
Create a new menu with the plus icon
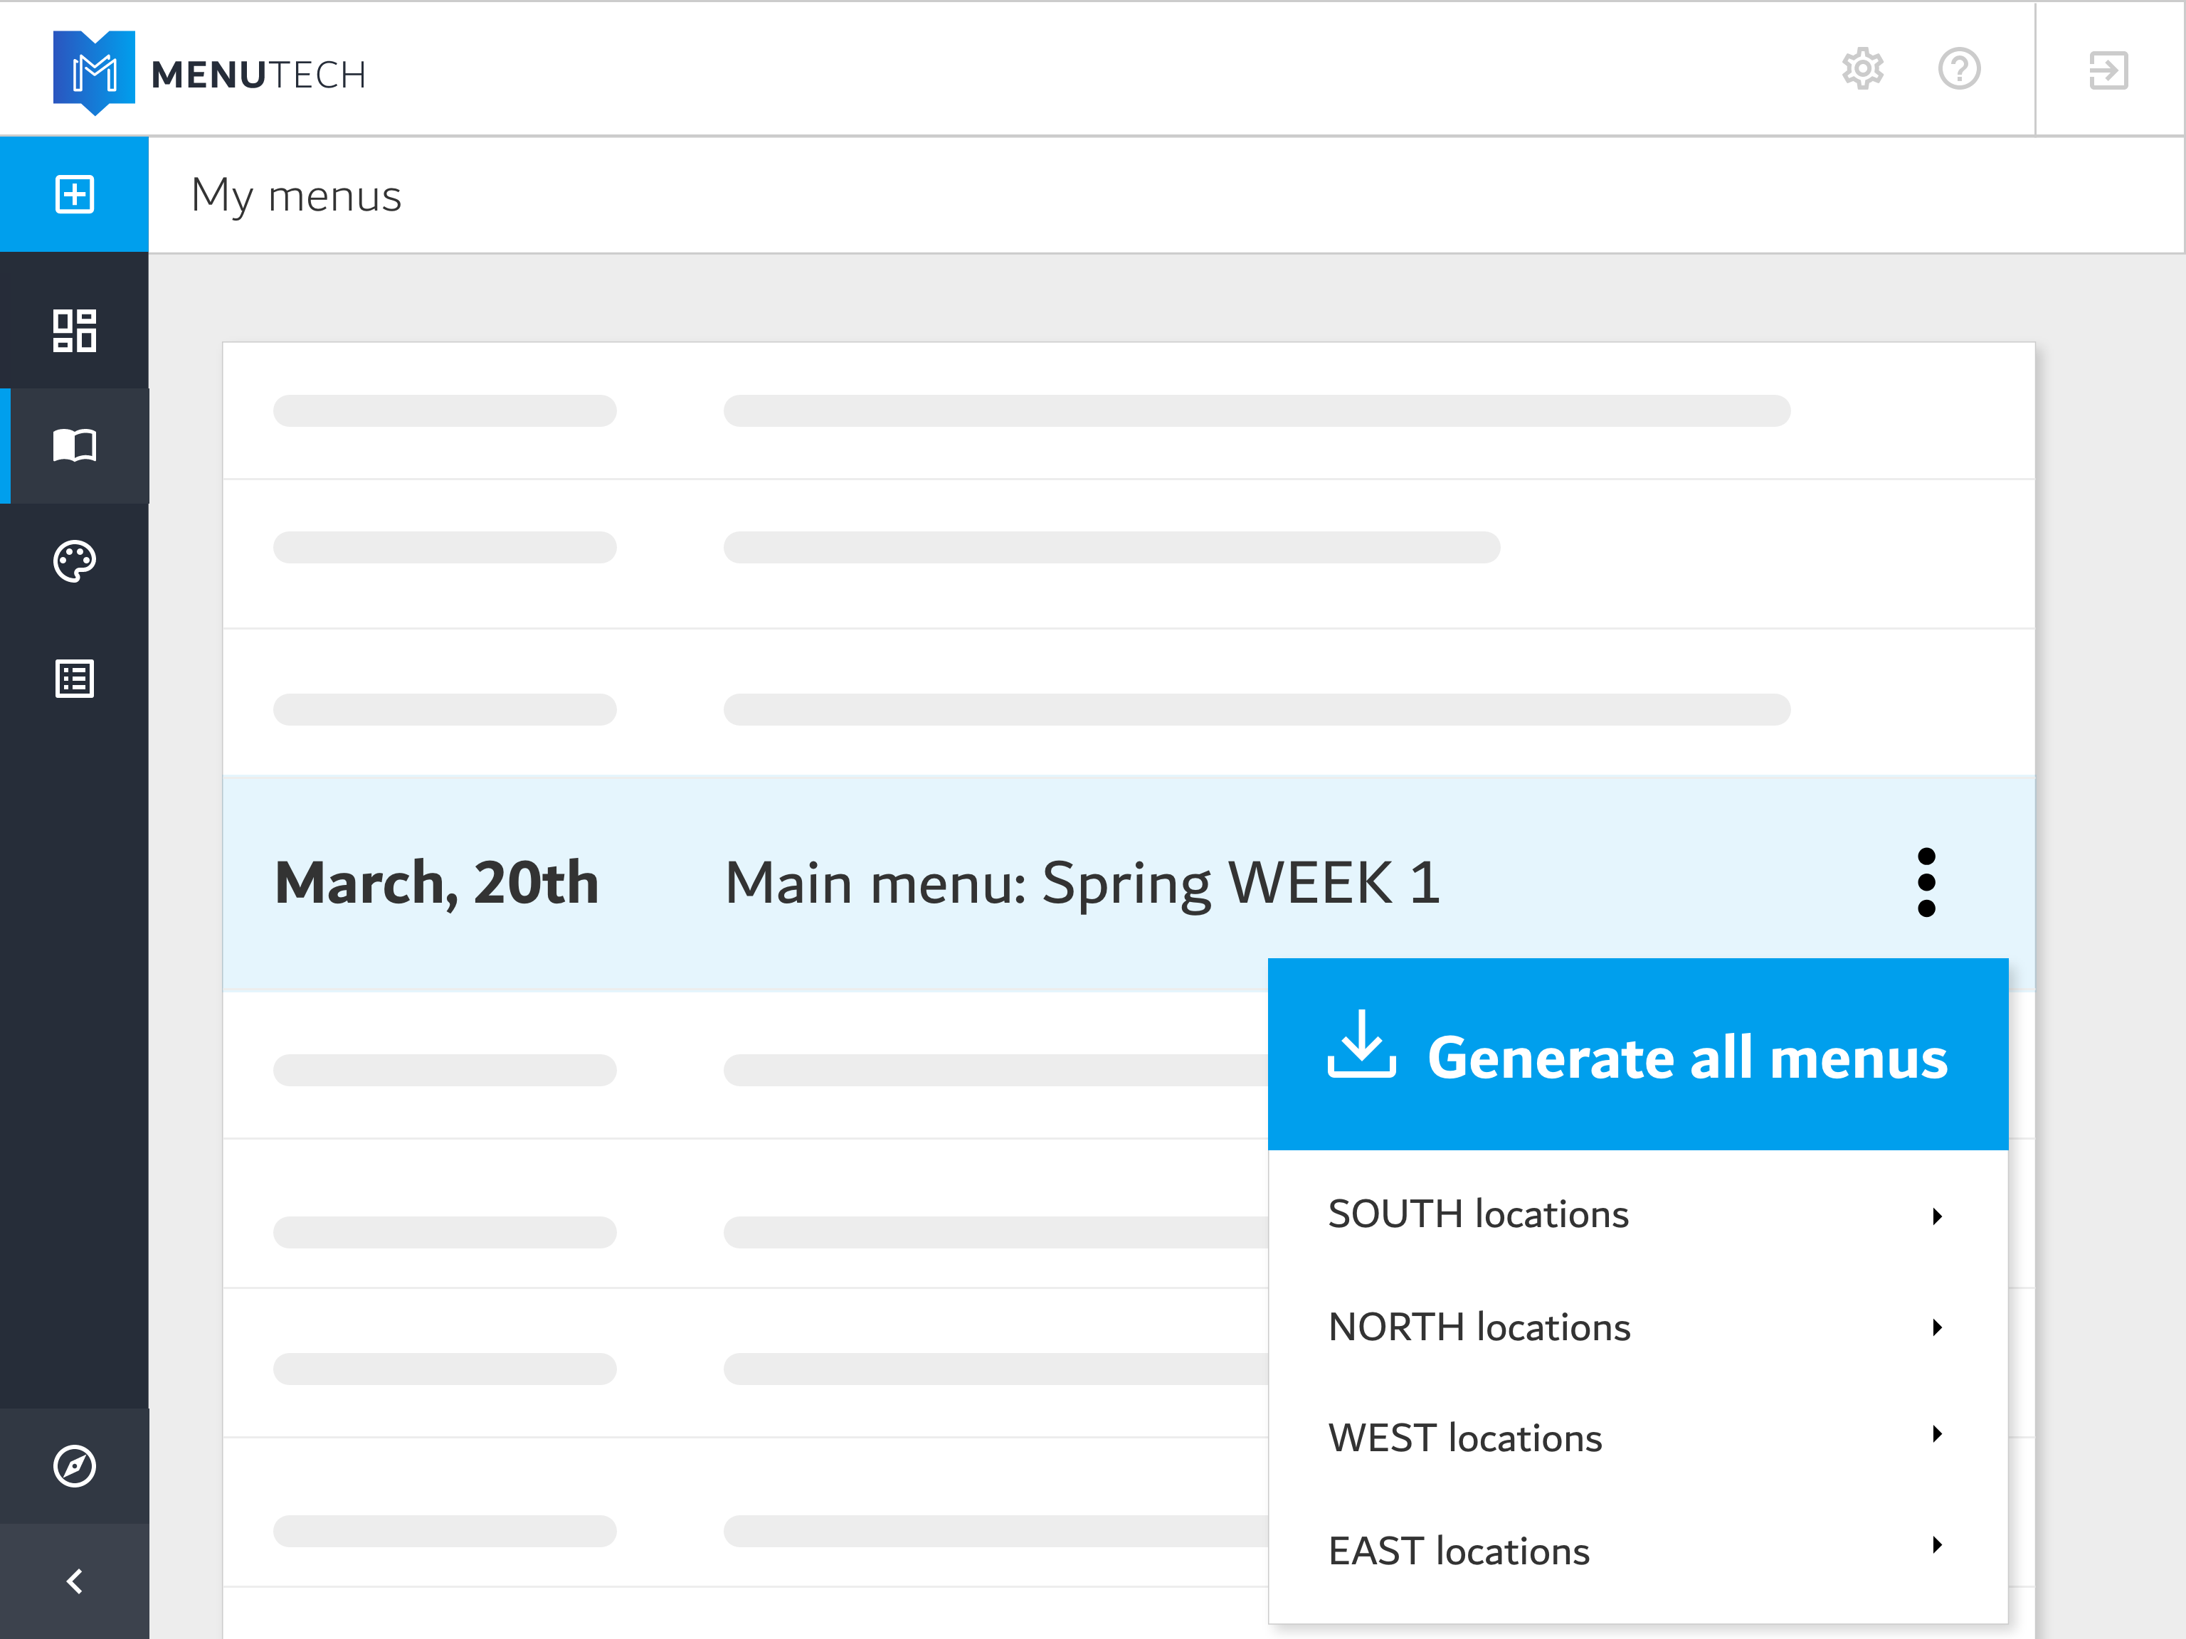(x=74, y=193)
